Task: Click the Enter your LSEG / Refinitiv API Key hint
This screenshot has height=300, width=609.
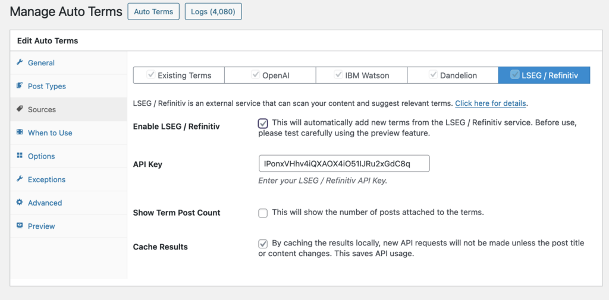Action: (x=323, y=181)
